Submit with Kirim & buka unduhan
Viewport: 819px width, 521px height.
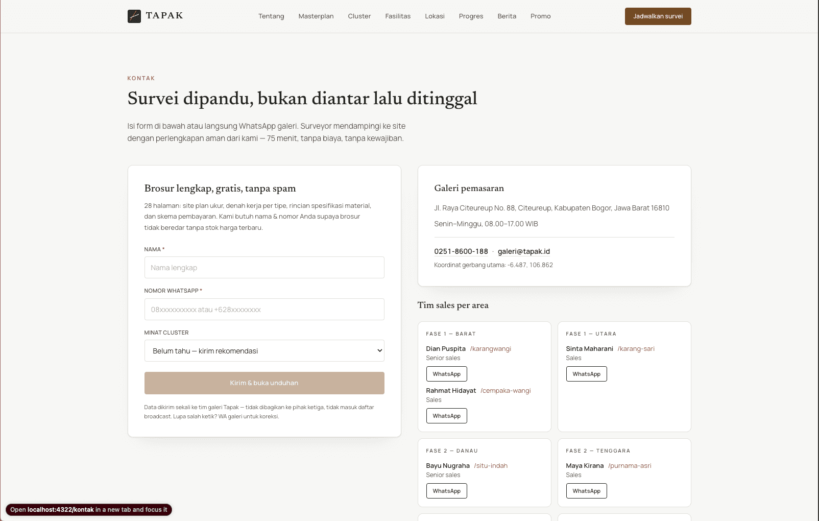point(264,383)
